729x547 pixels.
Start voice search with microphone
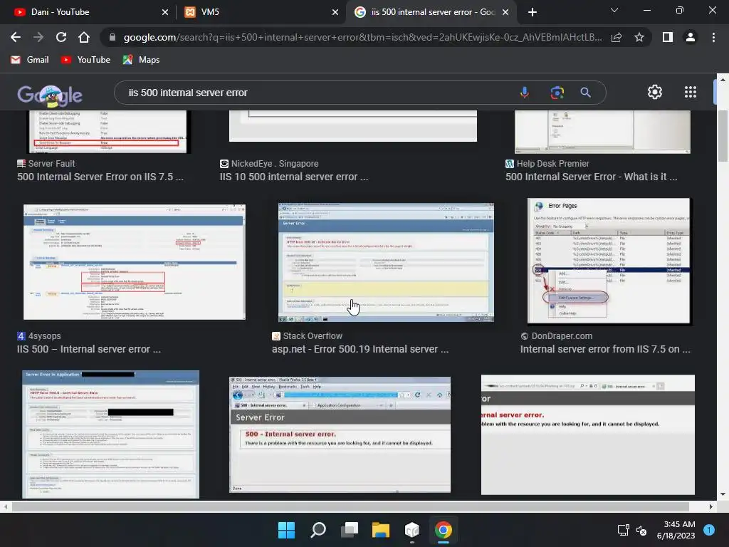click(x=525, y=93)
